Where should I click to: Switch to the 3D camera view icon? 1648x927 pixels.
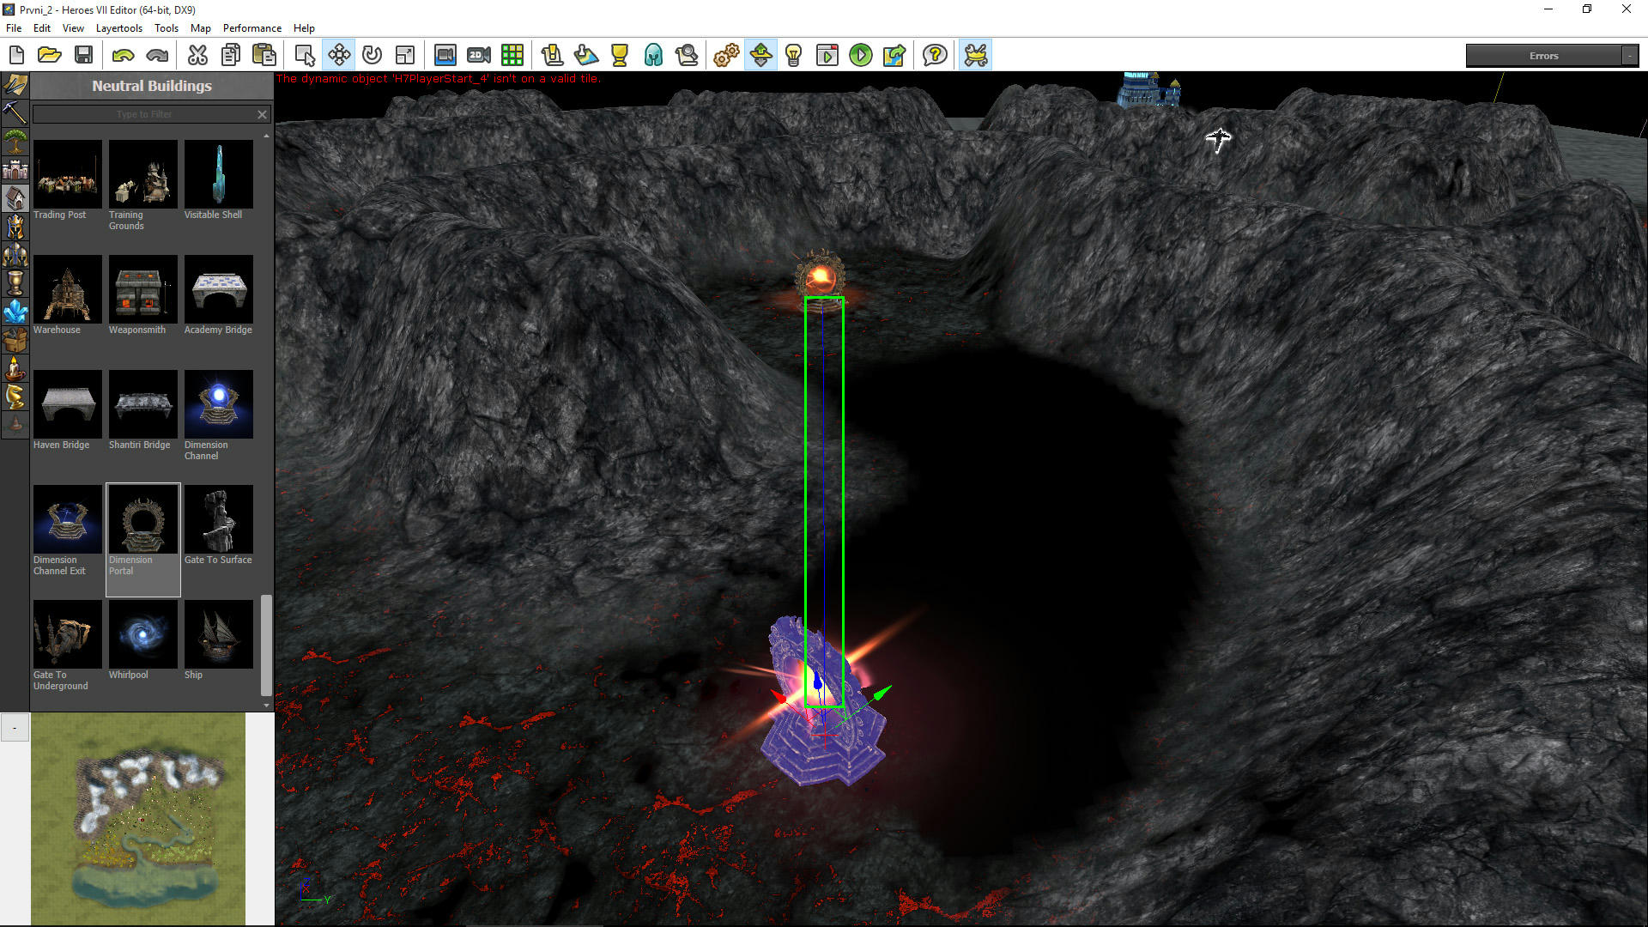coord(445,56)
